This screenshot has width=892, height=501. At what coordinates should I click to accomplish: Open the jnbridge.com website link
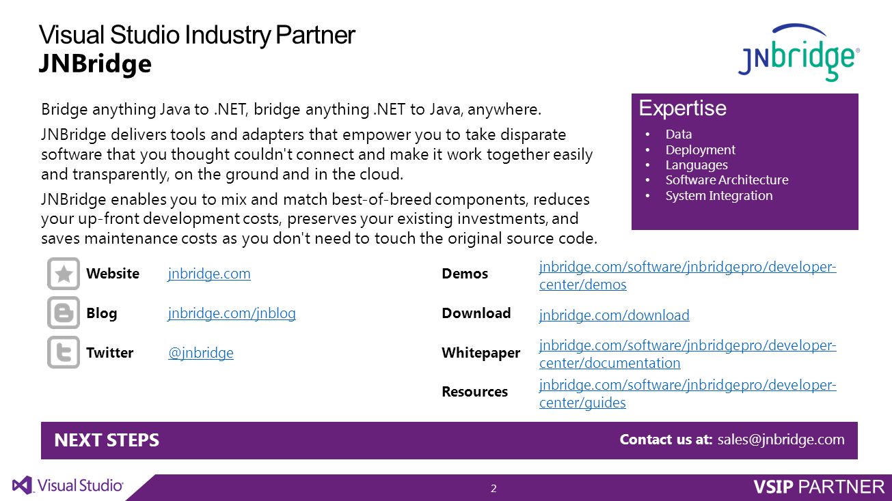[x=209, y=274]
